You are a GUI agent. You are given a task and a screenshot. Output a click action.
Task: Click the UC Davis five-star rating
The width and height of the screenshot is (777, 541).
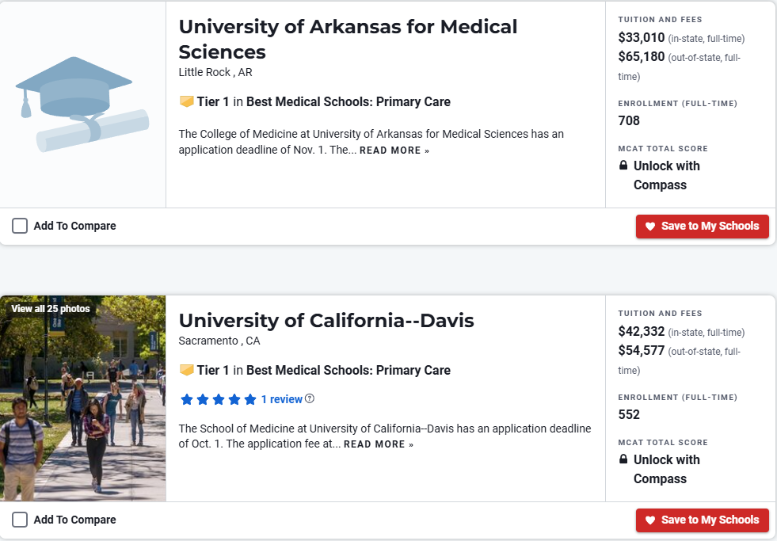point(219,399)
